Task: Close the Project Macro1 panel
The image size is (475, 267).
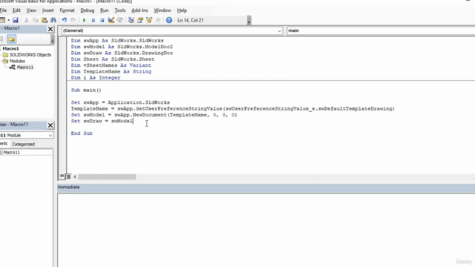Action: click(50, 29)
